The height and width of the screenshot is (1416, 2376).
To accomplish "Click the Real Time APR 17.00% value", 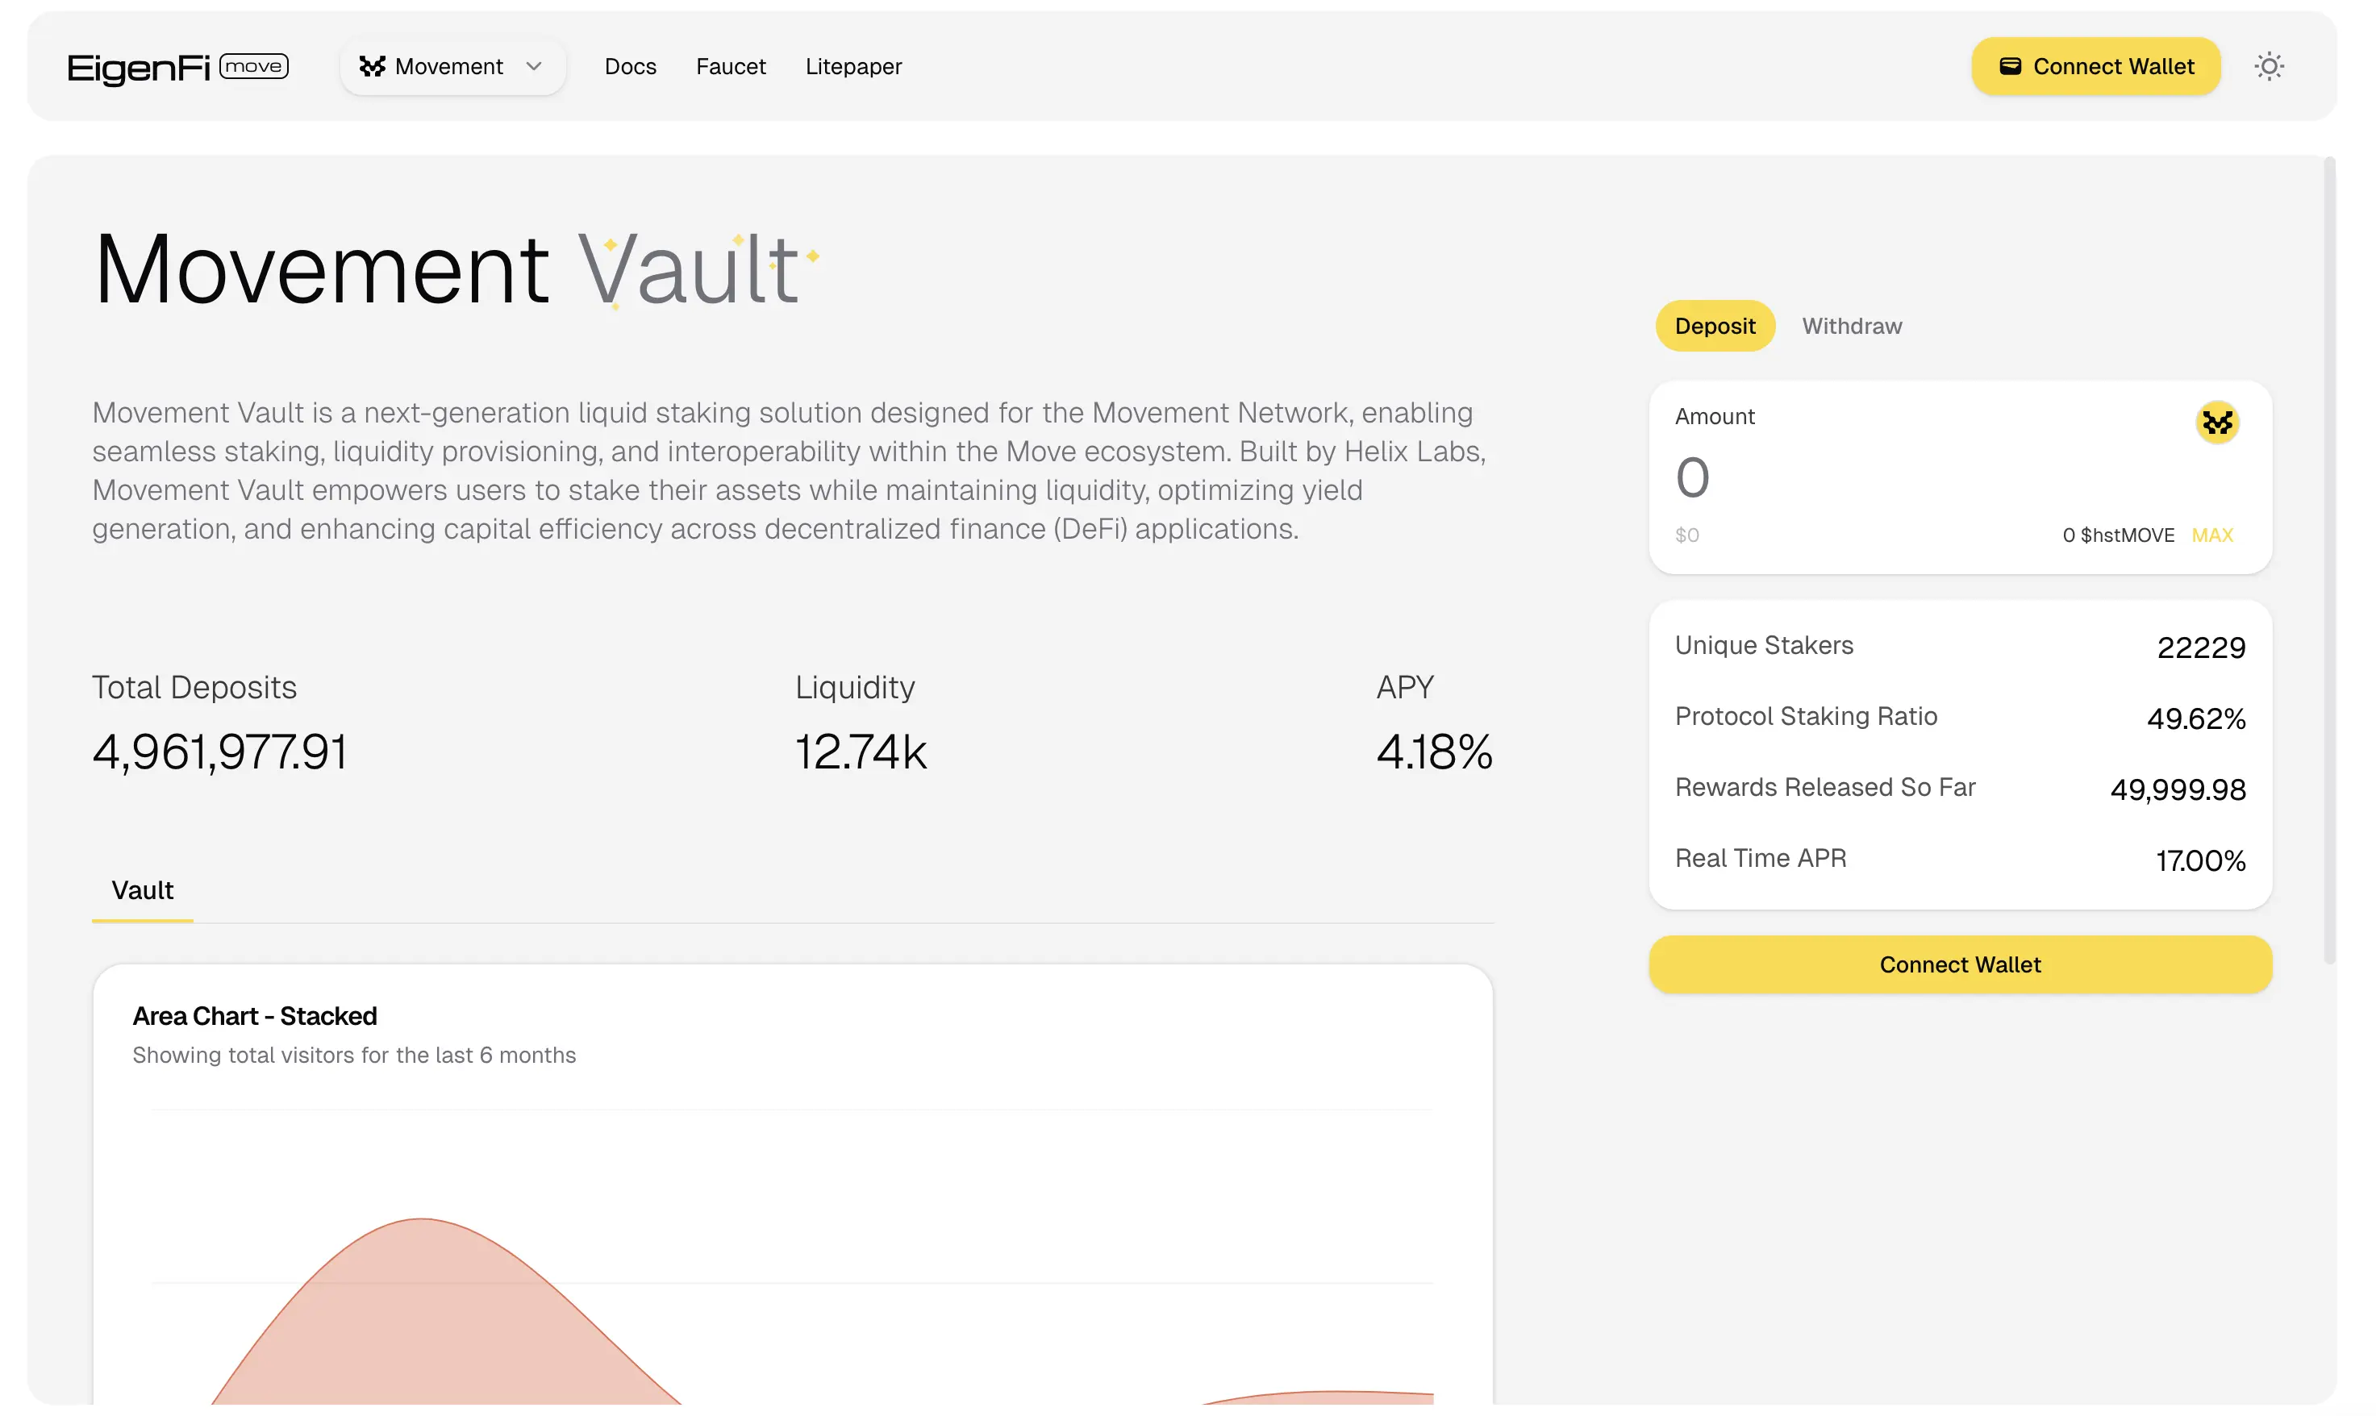I will tap(2200, 862).
